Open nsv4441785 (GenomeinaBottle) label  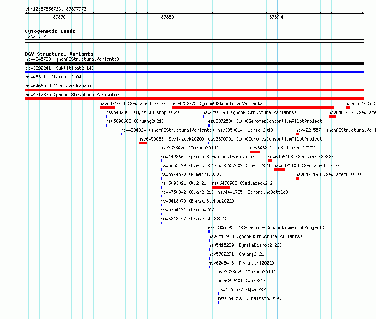click(x=253, y=192)
